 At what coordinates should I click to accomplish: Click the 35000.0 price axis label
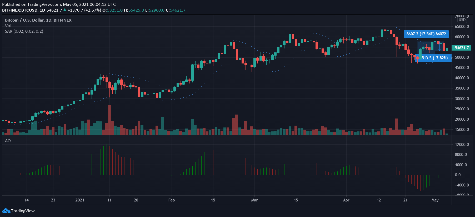462,88
